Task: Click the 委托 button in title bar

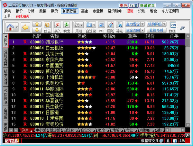Action: click(x=124, y=5)
